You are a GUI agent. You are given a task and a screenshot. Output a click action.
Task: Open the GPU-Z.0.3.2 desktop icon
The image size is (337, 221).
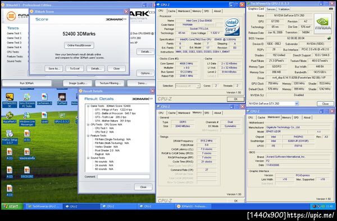(x=62, y=117)
